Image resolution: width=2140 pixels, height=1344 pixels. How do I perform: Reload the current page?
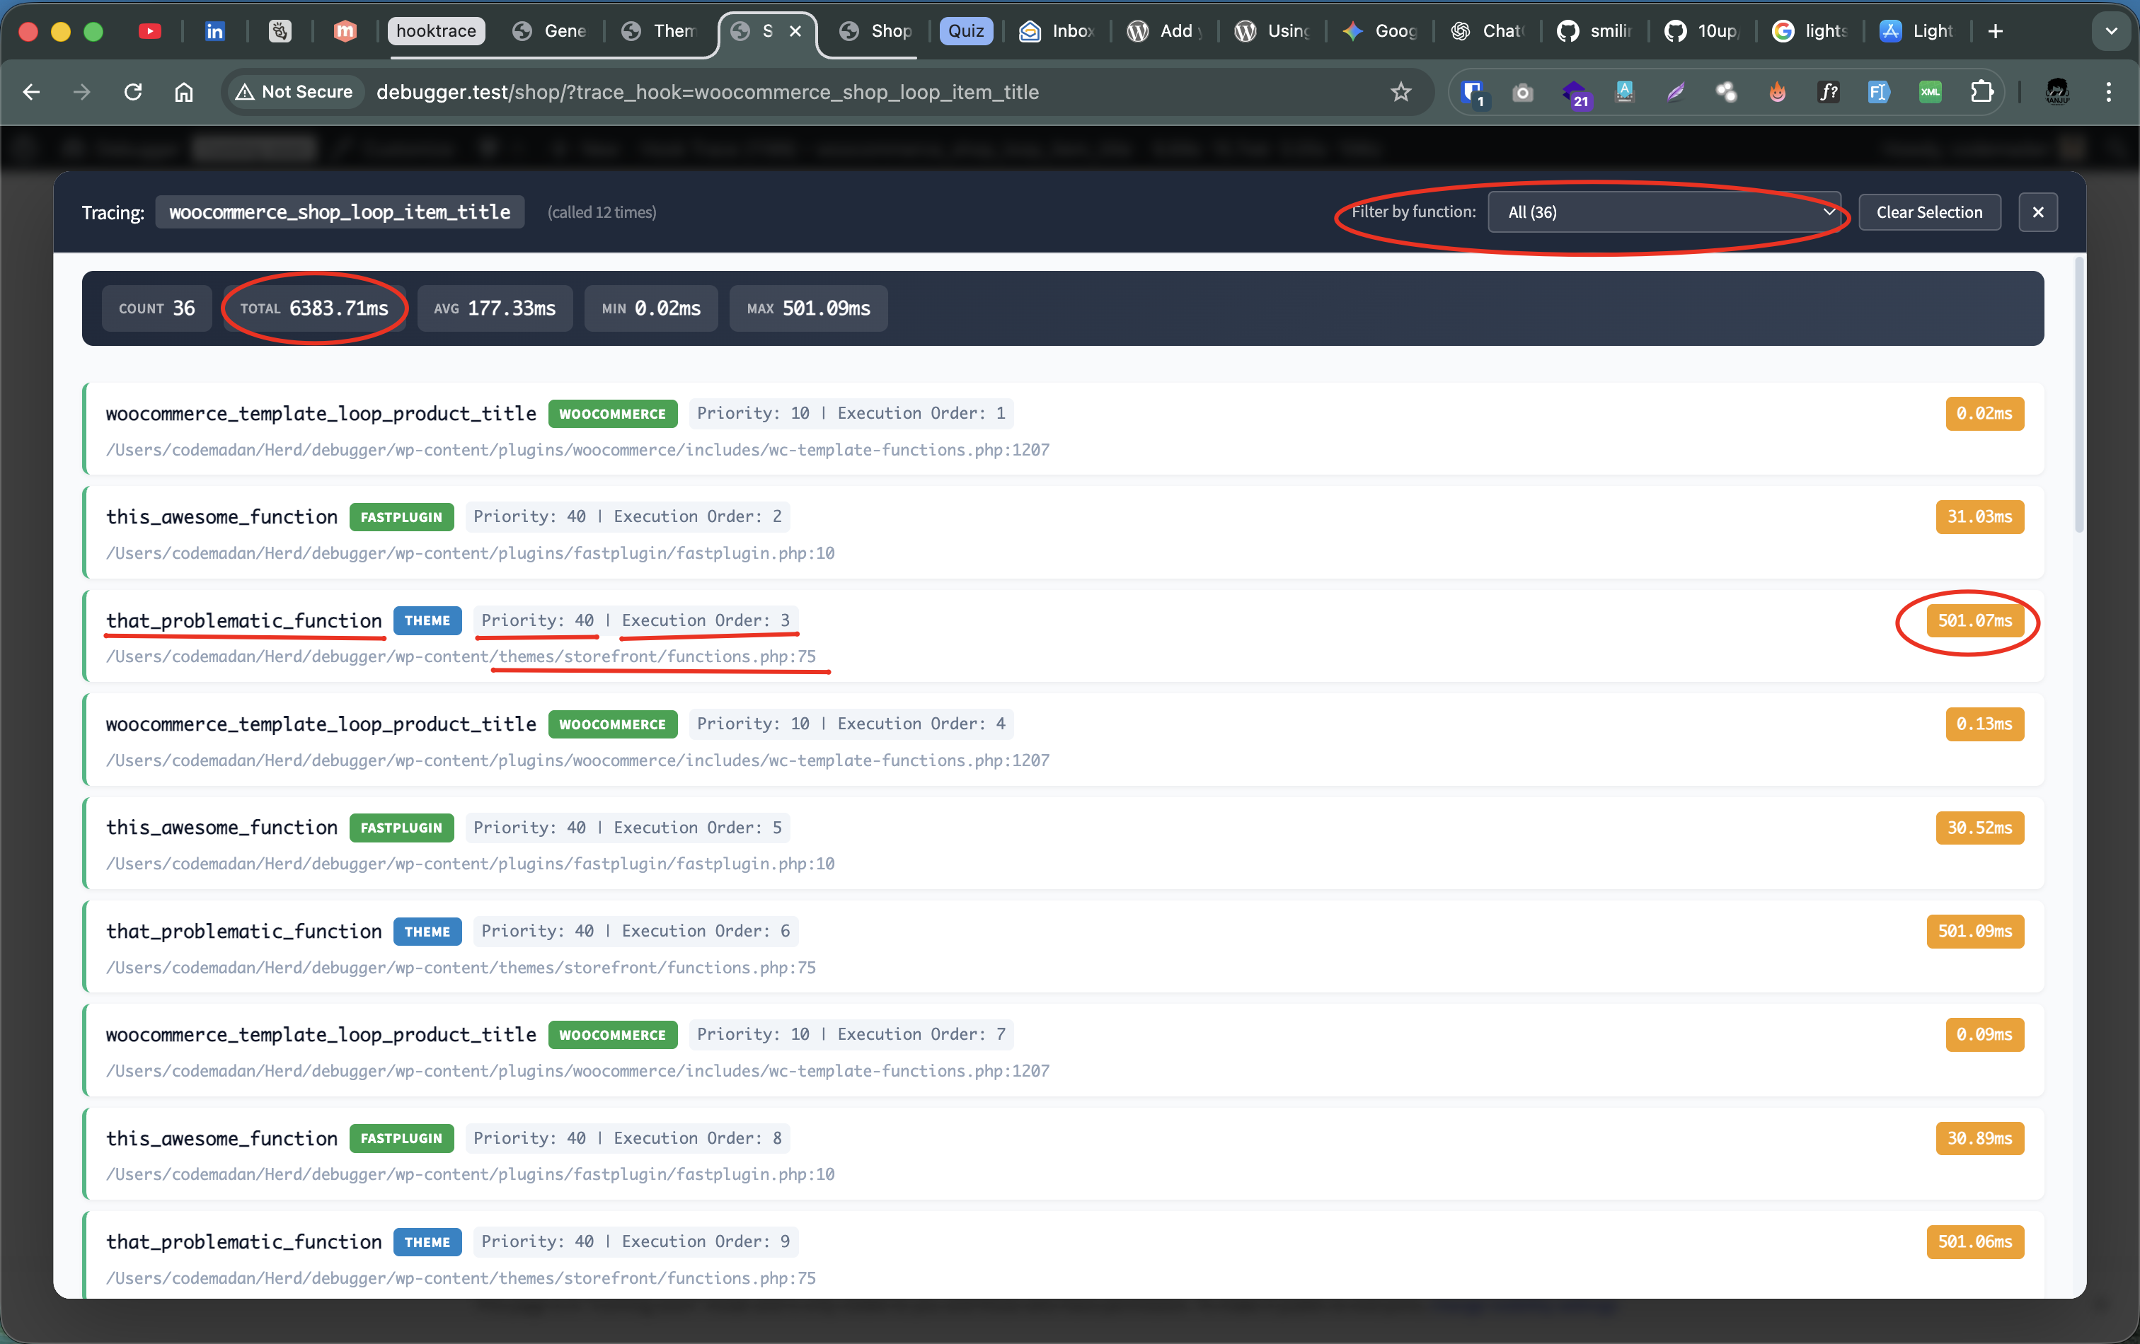click(x=133, y=91)
